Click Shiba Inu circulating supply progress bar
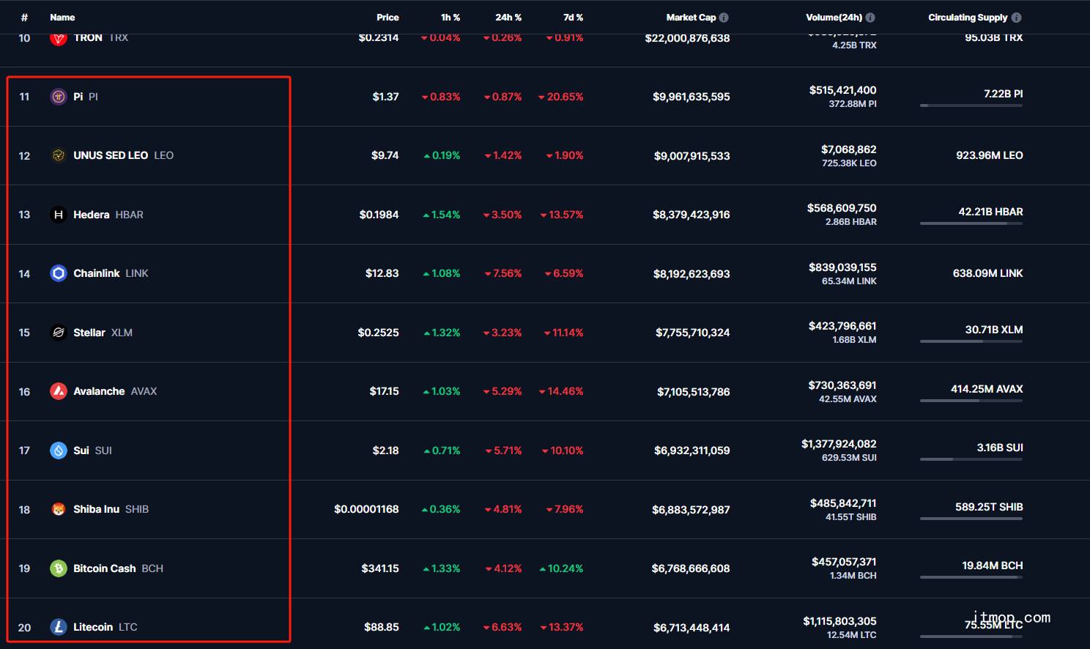 coord(971,519)
